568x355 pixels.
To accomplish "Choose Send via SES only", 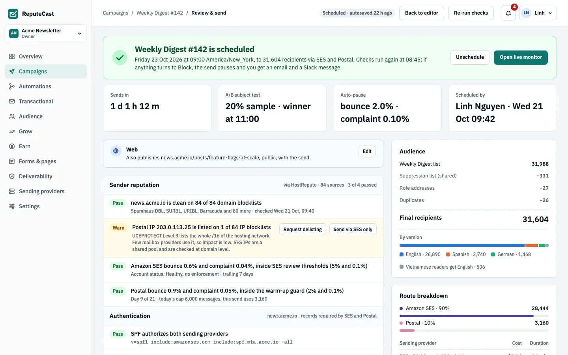I will [x=353, y=230].
